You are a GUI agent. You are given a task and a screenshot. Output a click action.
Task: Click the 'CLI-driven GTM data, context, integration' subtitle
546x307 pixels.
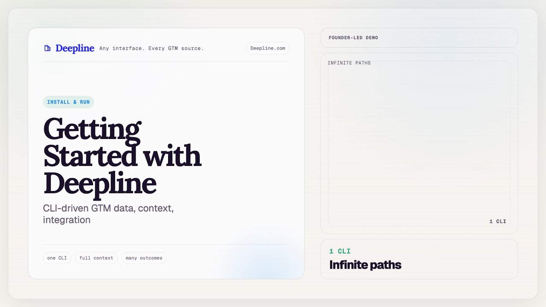(x=108, y=214)
